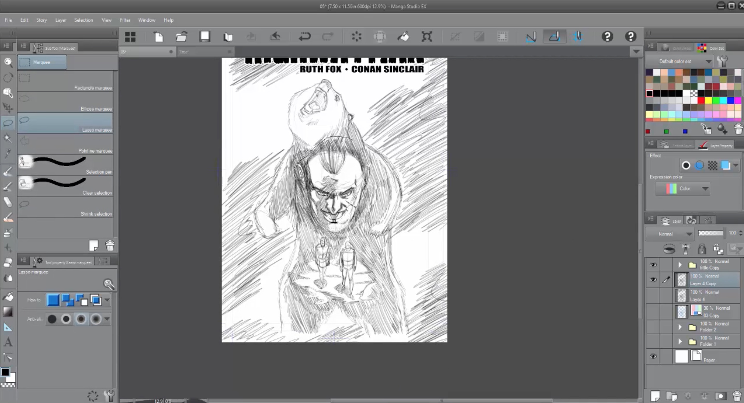
Task: Choose the Polyline marquee sub tool
Action: tap(65, 145)
